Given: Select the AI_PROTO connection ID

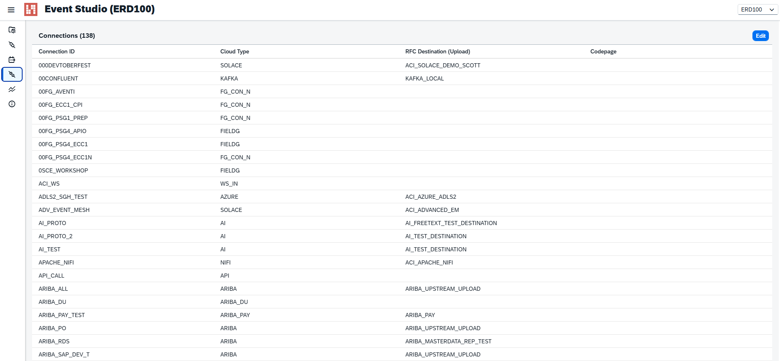Looking at the screenshot, I should point(52,223).
